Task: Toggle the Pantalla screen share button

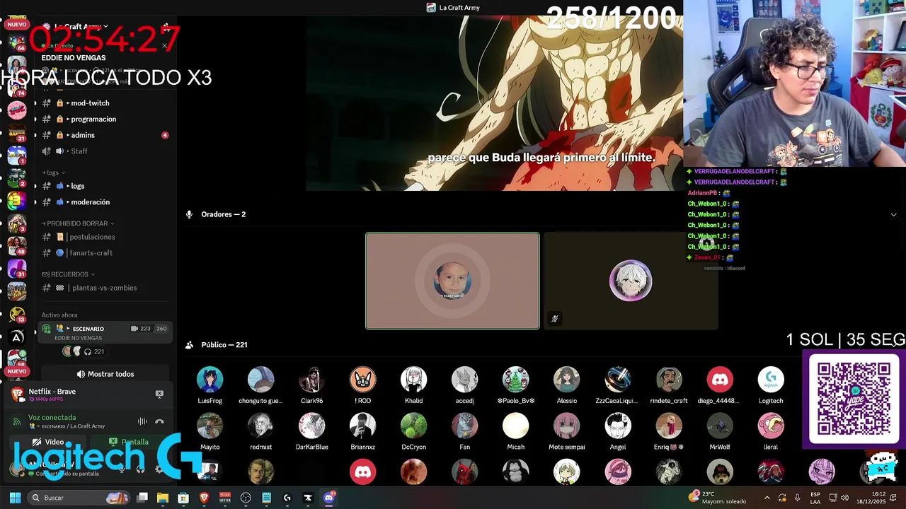Action: (x=129, y=442)
